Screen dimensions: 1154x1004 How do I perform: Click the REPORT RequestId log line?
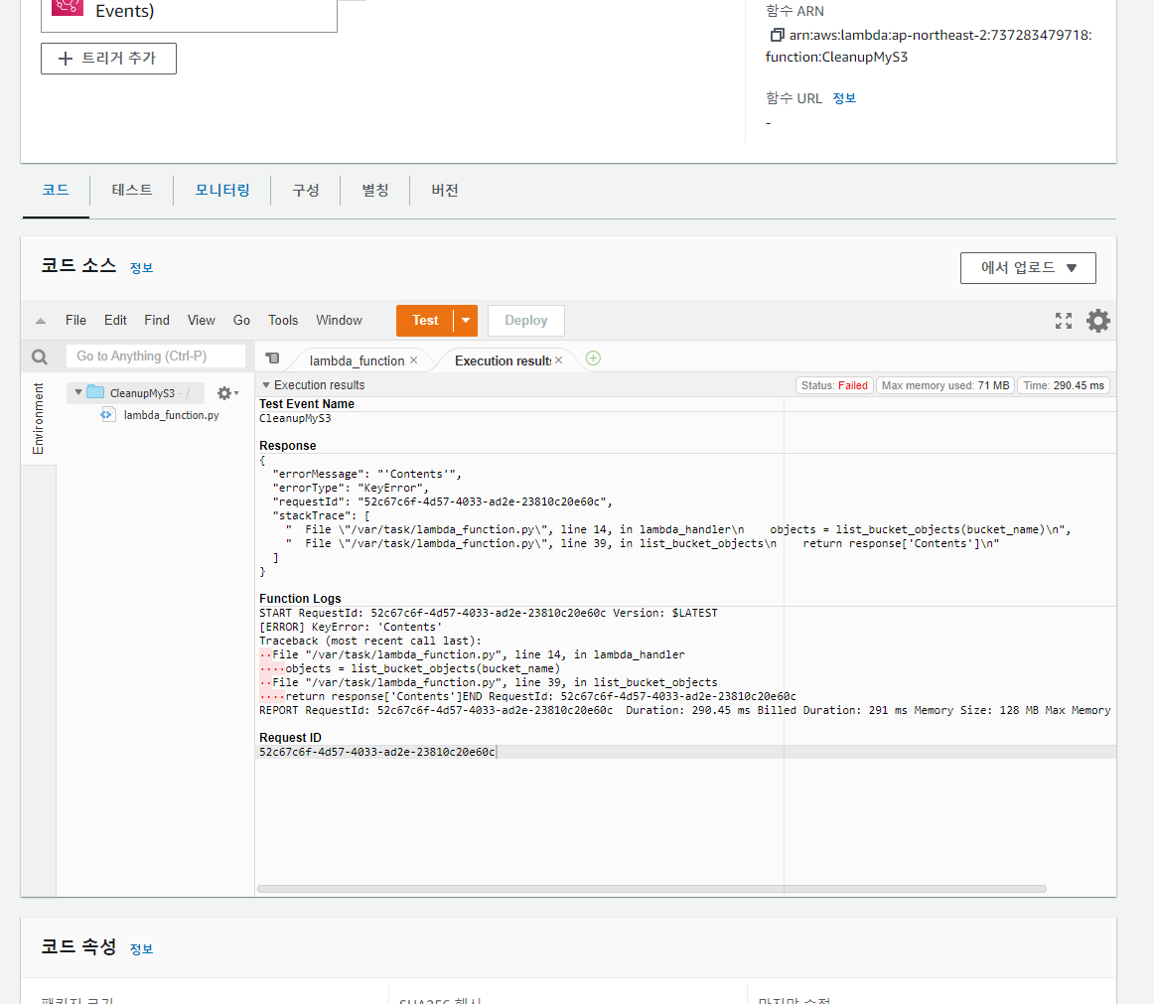pos(684,710)
